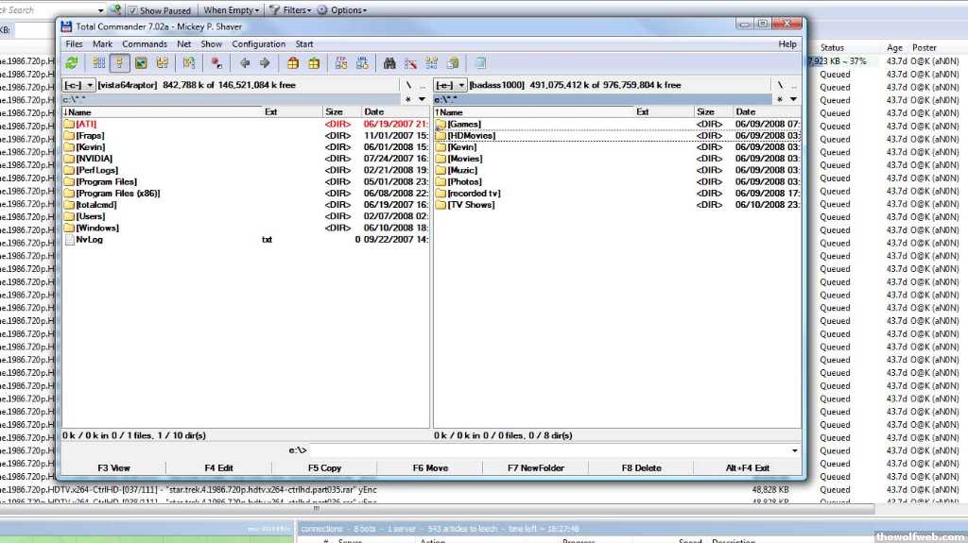Click the command line input field
This screenshot has height=543, width=968.
coord(553,450)
